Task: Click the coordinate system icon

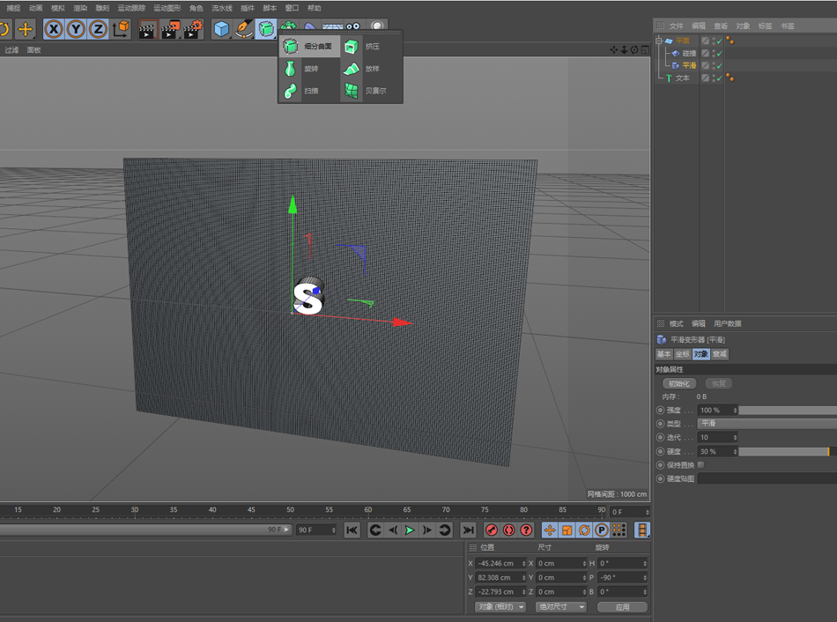Action: (122, 29)
